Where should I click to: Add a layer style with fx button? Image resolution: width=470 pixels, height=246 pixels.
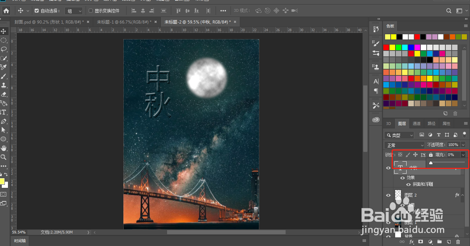coord(412,242)
